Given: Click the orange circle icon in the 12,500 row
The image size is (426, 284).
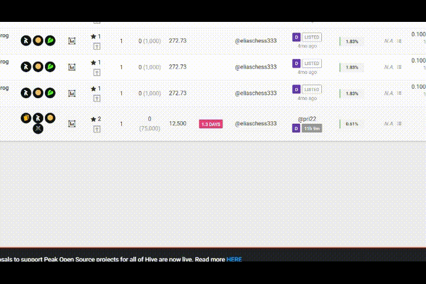Looking at the screenshot, I should pos(50,118).
